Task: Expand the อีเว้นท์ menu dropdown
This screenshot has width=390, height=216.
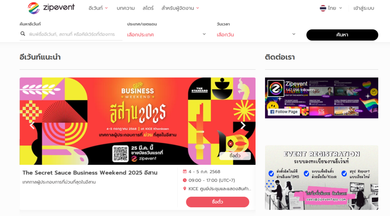Action: tap(98, 8)
